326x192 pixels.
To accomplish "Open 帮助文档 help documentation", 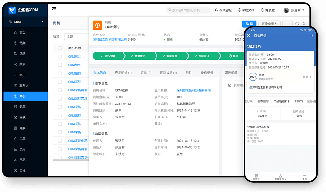I will pyautogui.click(x=246, y=10).
